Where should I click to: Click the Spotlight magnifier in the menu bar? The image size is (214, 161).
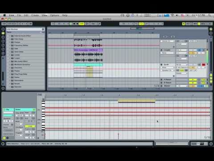(210, 15)
